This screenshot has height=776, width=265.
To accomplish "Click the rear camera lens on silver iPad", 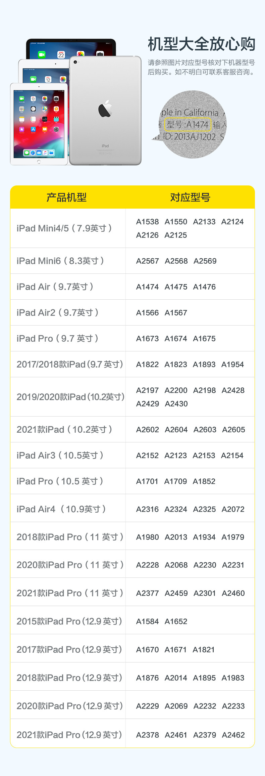I will 75,62.
